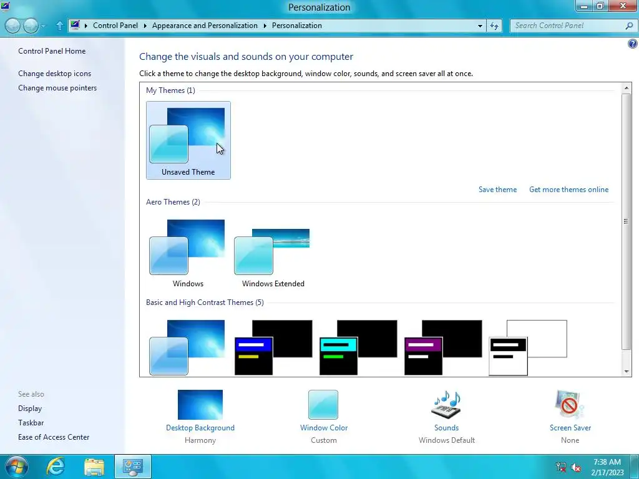Open Appearance and Personalization breadcrumb
Image resolution: width=639 pixels, height=479 pixels.
point(205,25)
